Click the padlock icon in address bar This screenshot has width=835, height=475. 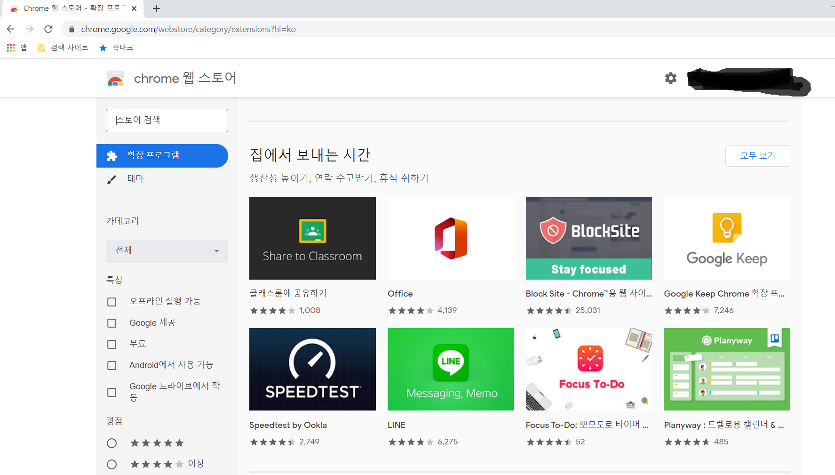[72, 29]
